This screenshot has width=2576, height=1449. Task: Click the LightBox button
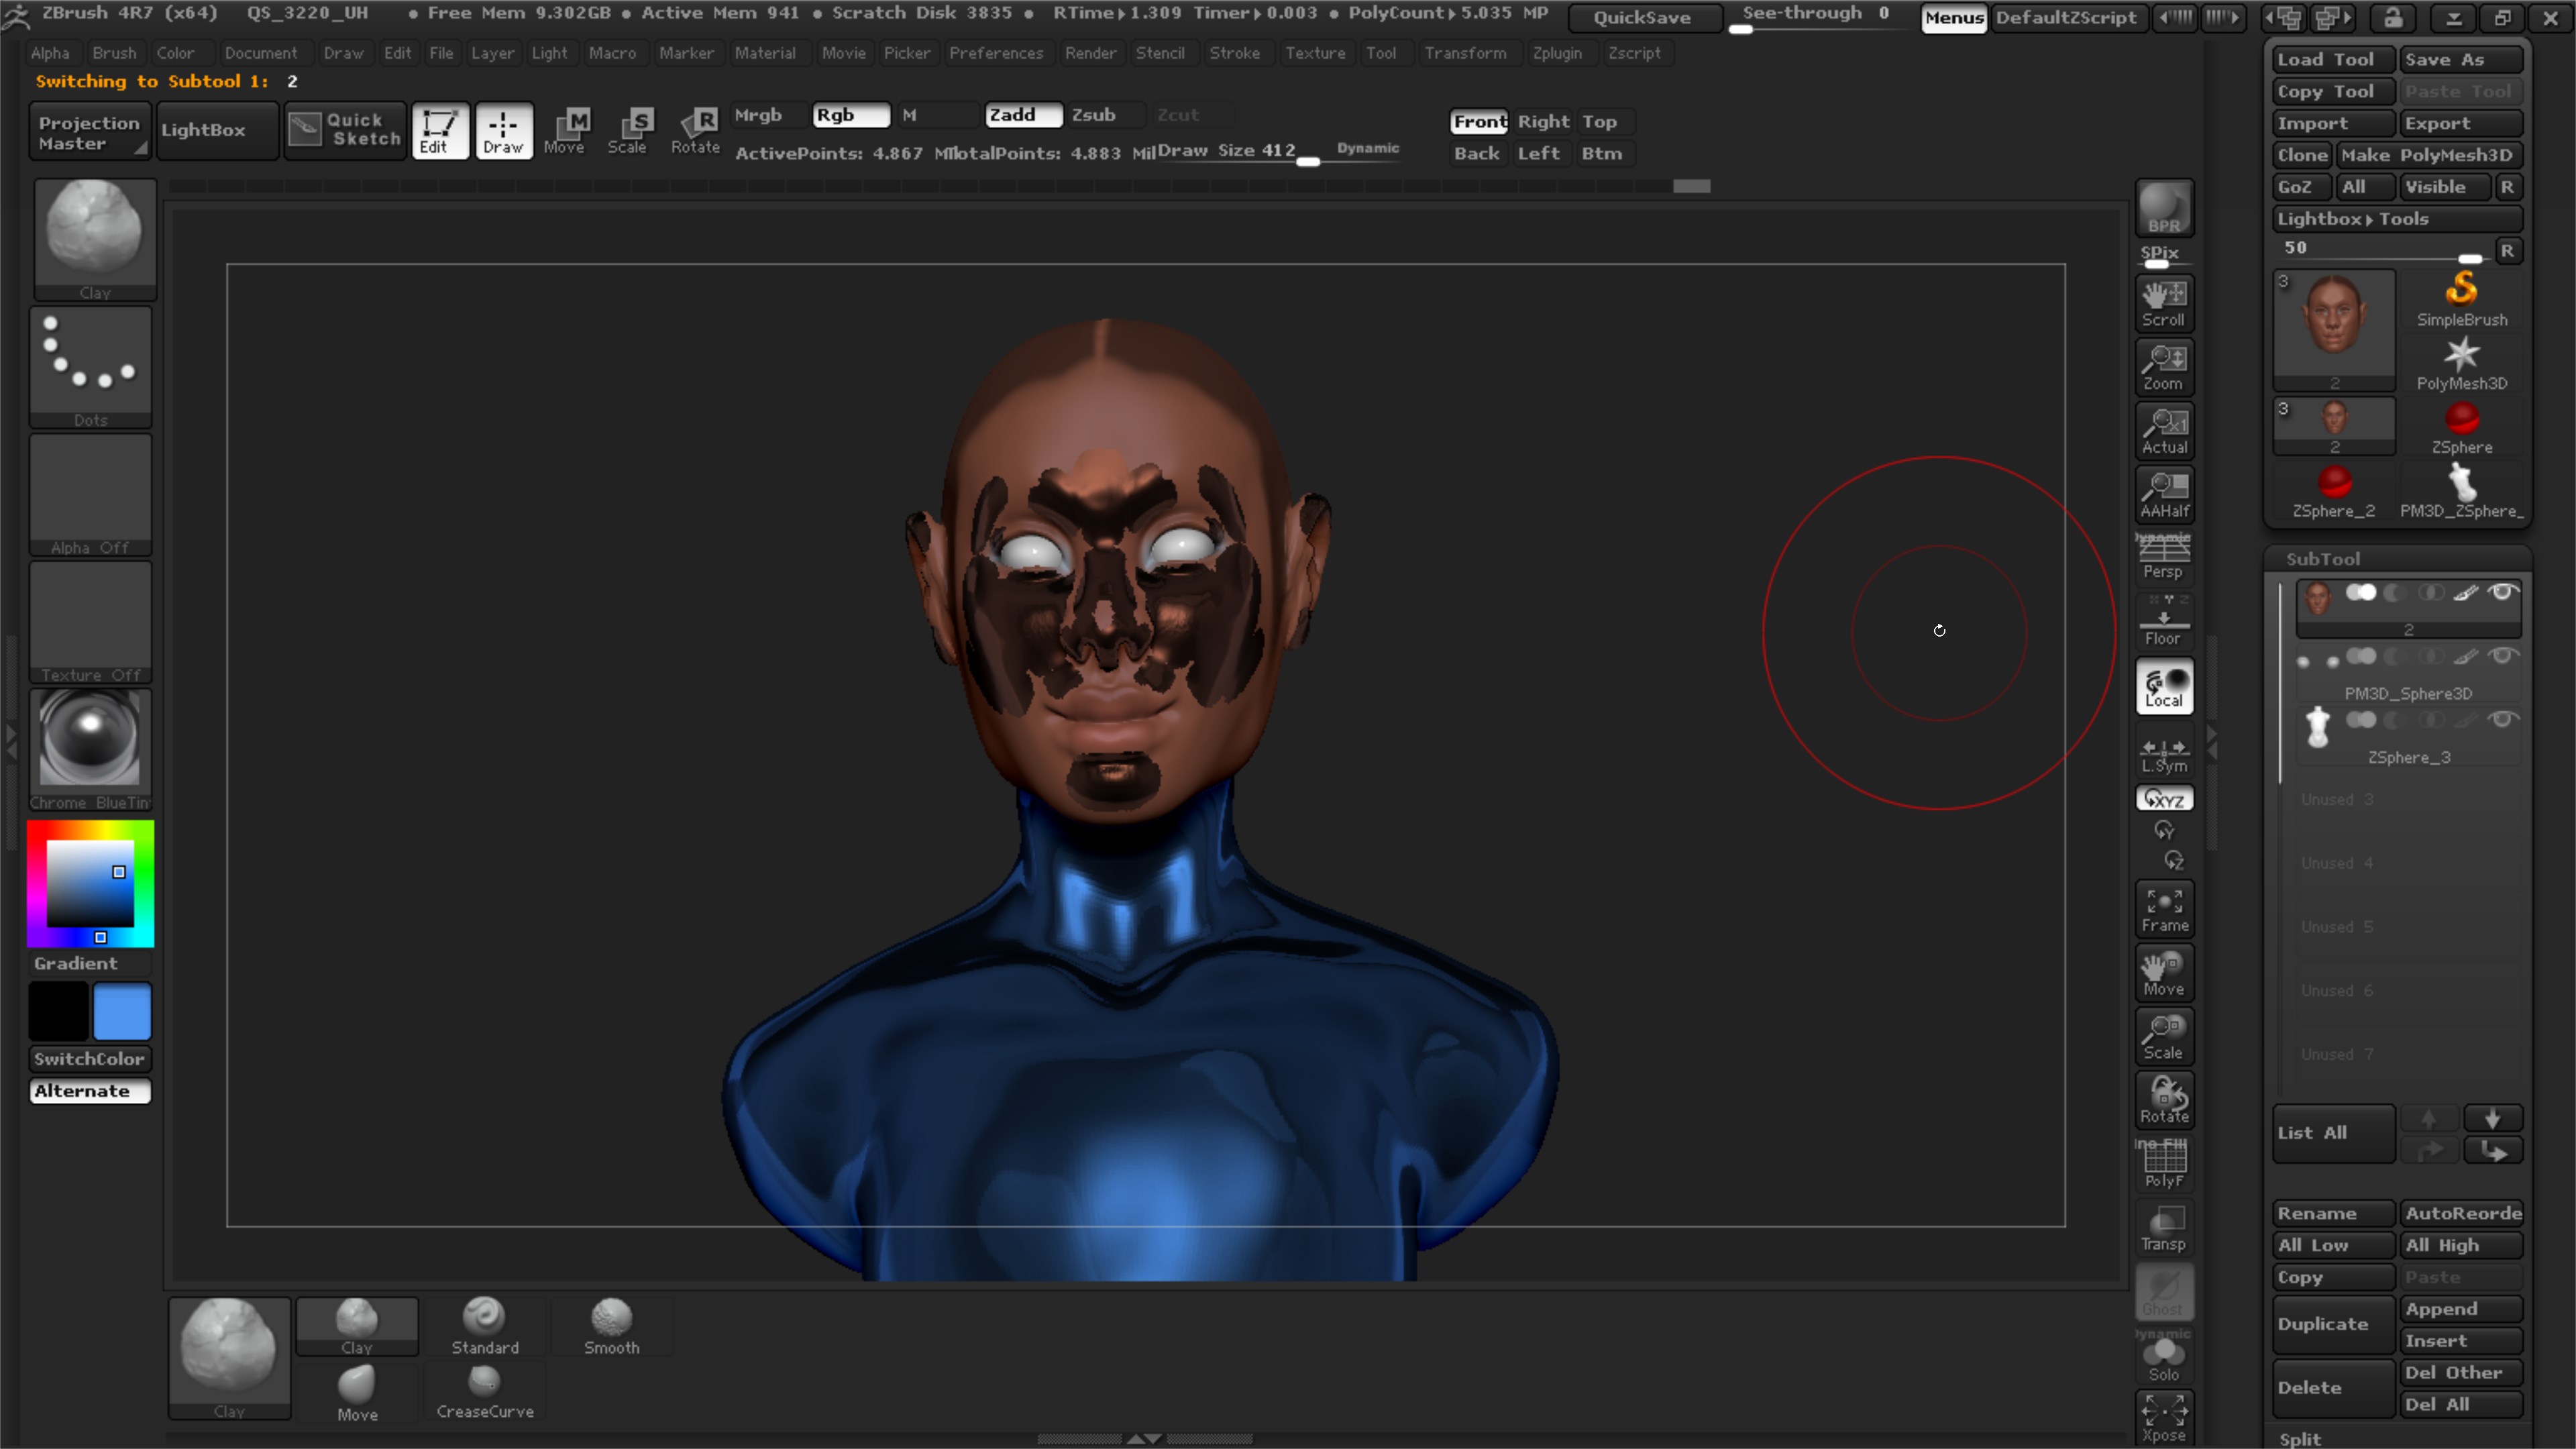point(217,130)
